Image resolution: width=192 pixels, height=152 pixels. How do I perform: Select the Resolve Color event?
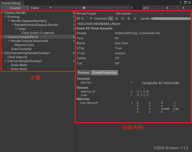[x=24, y=45]
